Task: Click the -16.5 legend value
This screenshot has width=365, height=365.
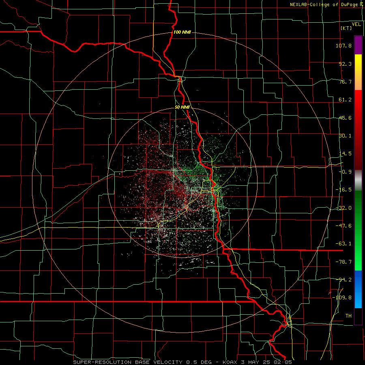Action: pos(344,190)
